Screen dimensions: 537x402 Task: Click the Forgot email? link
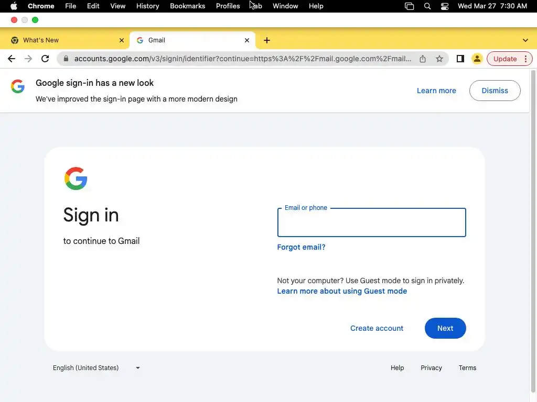point(301,247)
